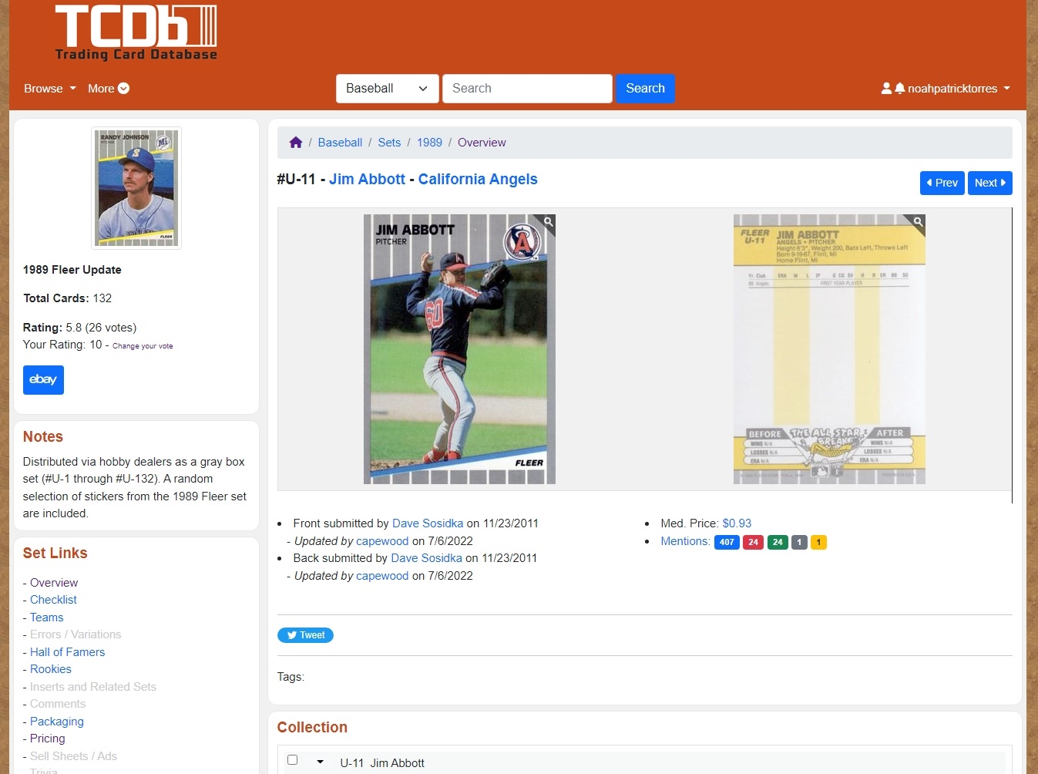This screenshot has height=774, width=1038.
Task: Open the Randy Johnson set thumbnail
Action: coord(136,188)
